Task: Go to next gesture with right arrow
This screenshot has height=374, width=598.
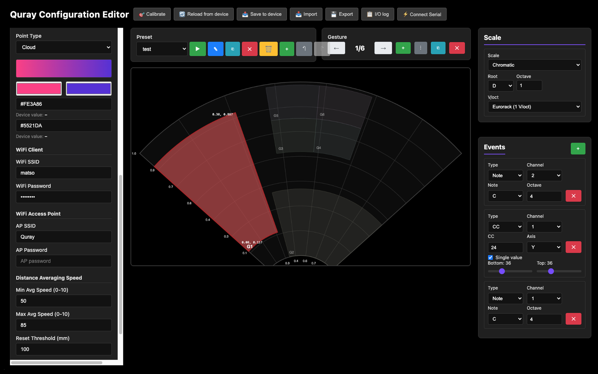Action: pyautogui.click(x=383, y=48)
